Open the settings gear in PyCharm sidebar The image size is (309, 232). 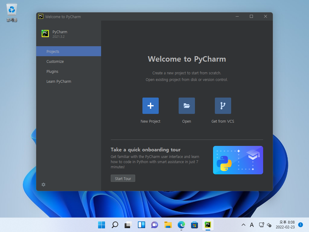[43, 185]
